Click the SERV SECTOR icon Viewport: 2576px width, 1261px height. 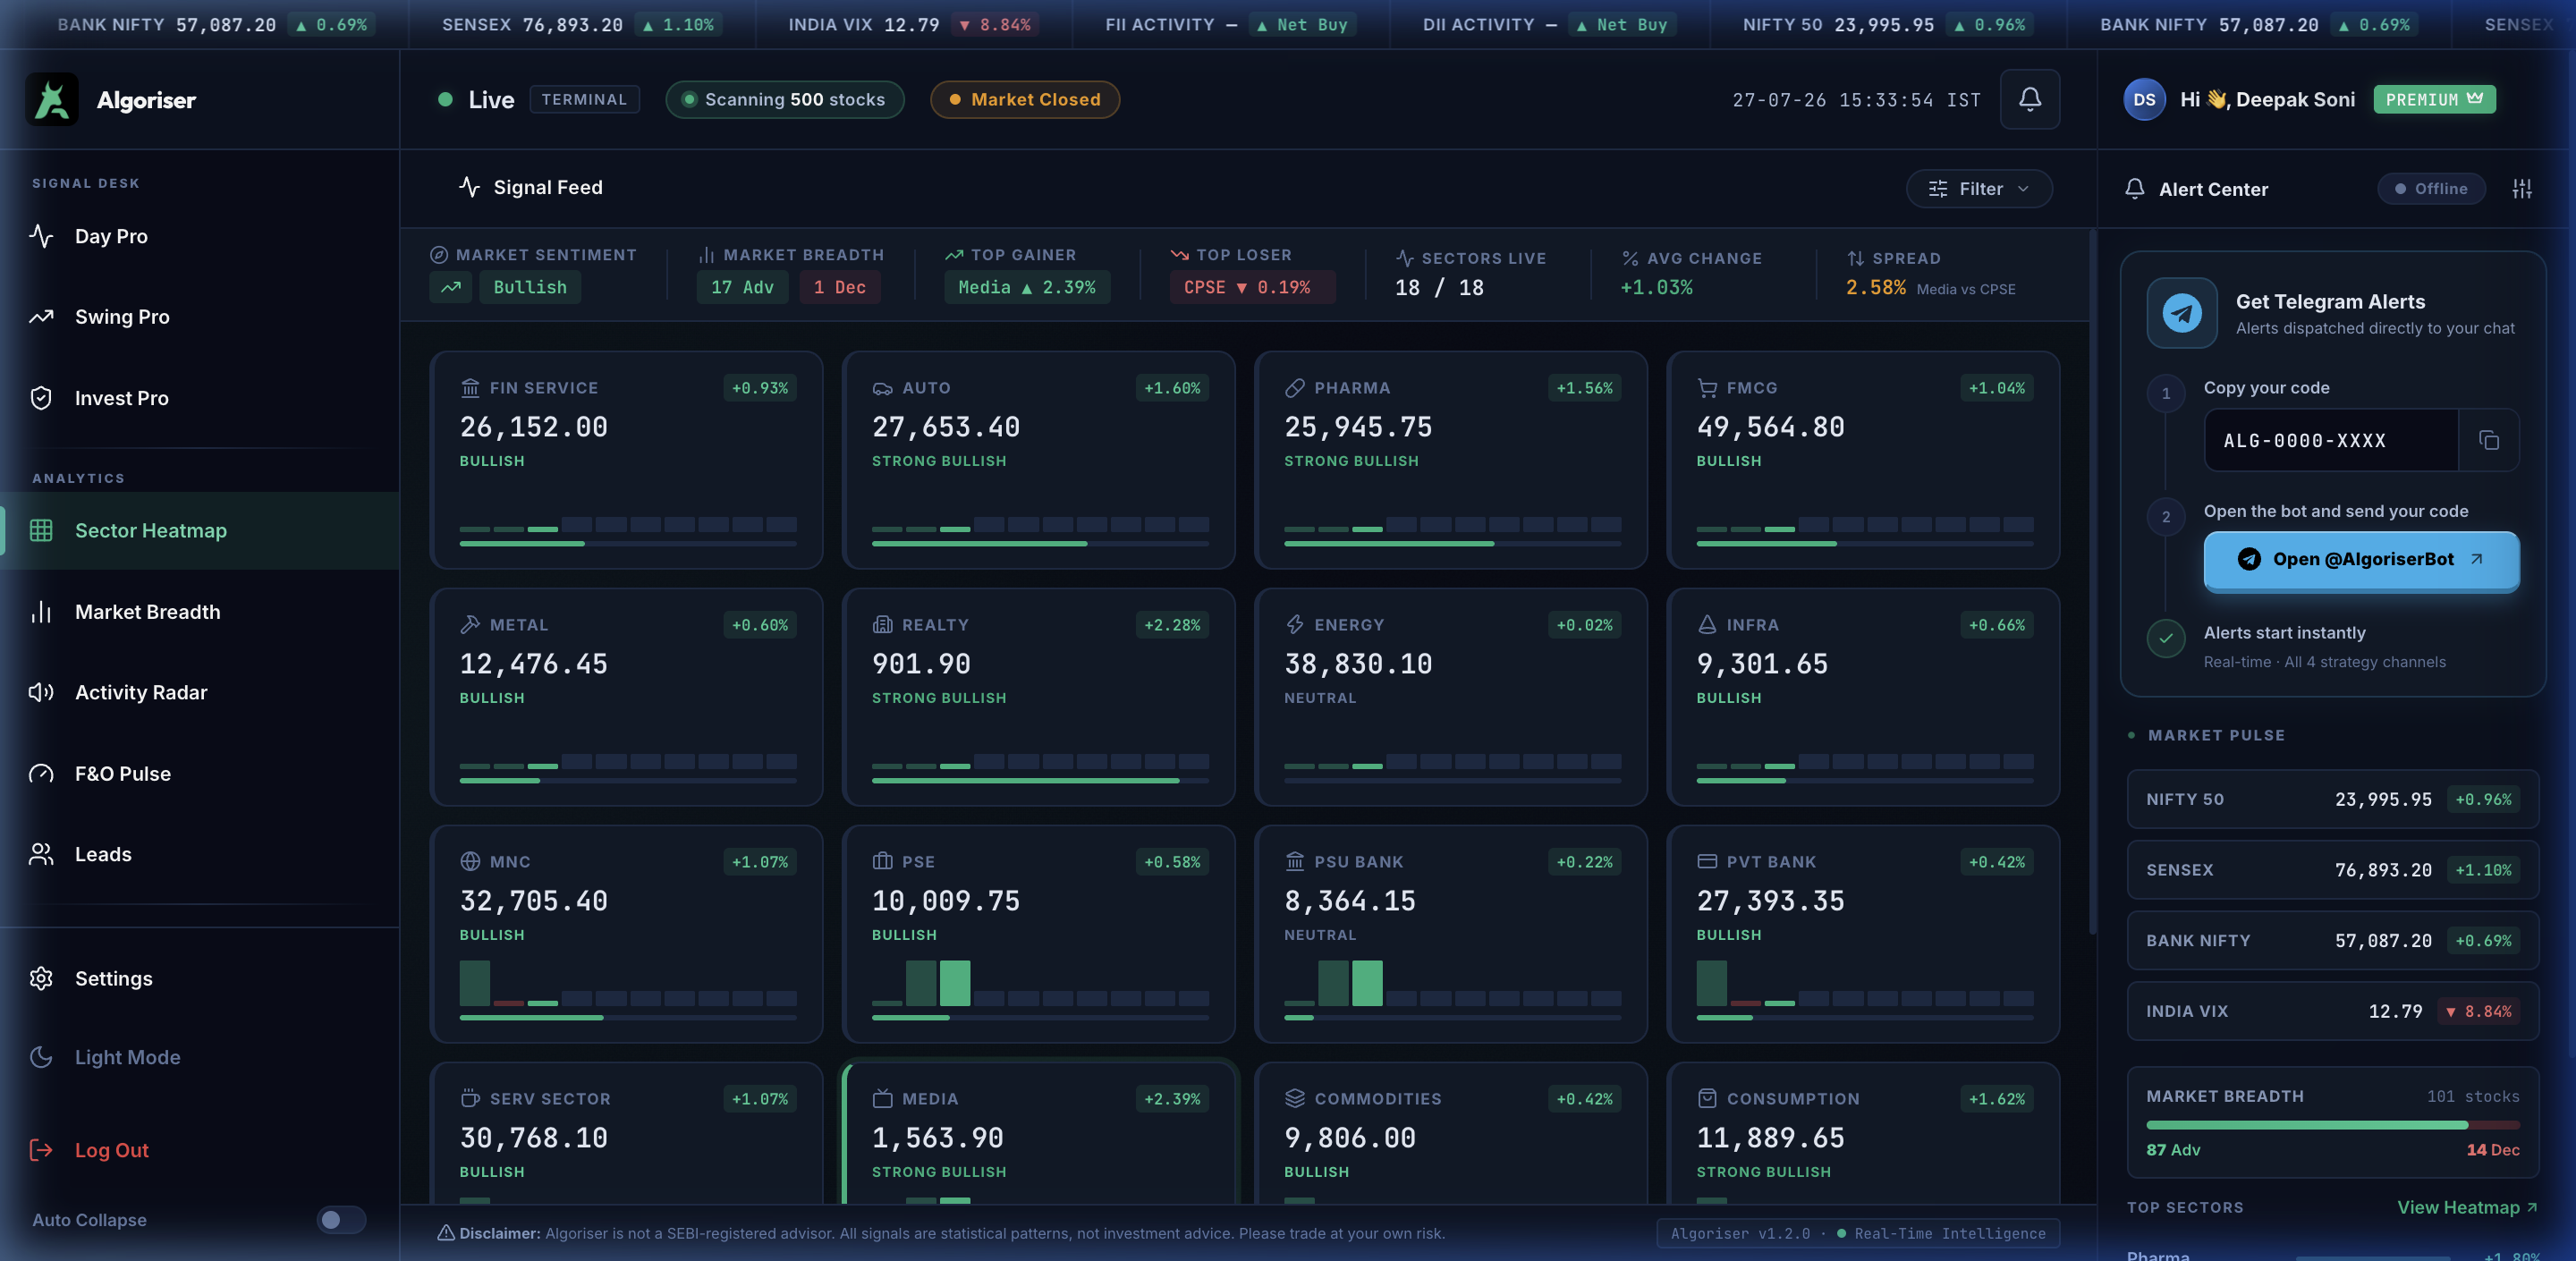(x=469, y=1099)
